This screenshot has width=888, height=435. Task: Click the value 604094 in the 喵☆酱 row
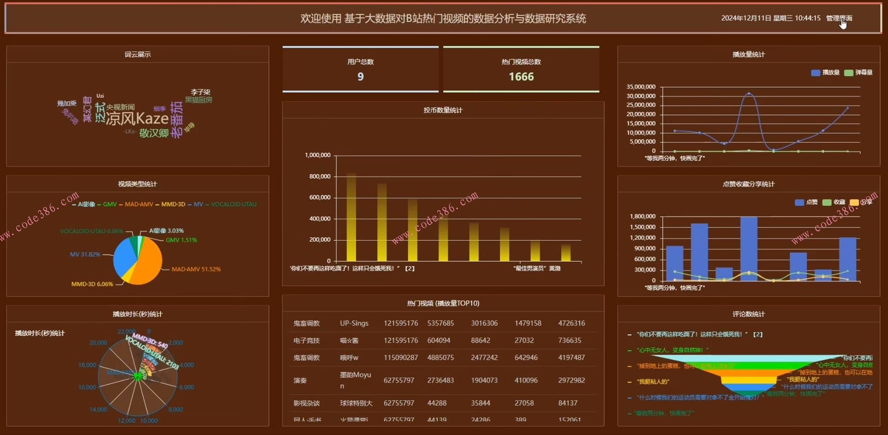(x=439, y=340)
